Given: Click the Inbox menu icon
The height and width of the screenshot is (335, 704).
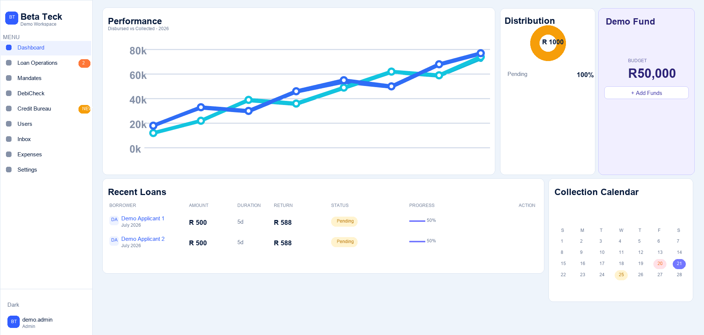Looking at the screenshot, I should click(x=9, y=139).
